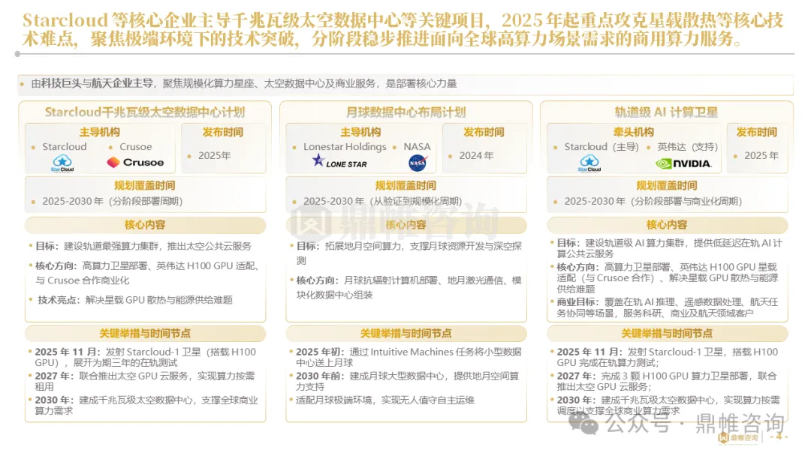This screenshot has width=811, height=456.
Task: Select bullet 2025 年 11 月 展开为期三年的在轨测试
Action: [146, 357]
